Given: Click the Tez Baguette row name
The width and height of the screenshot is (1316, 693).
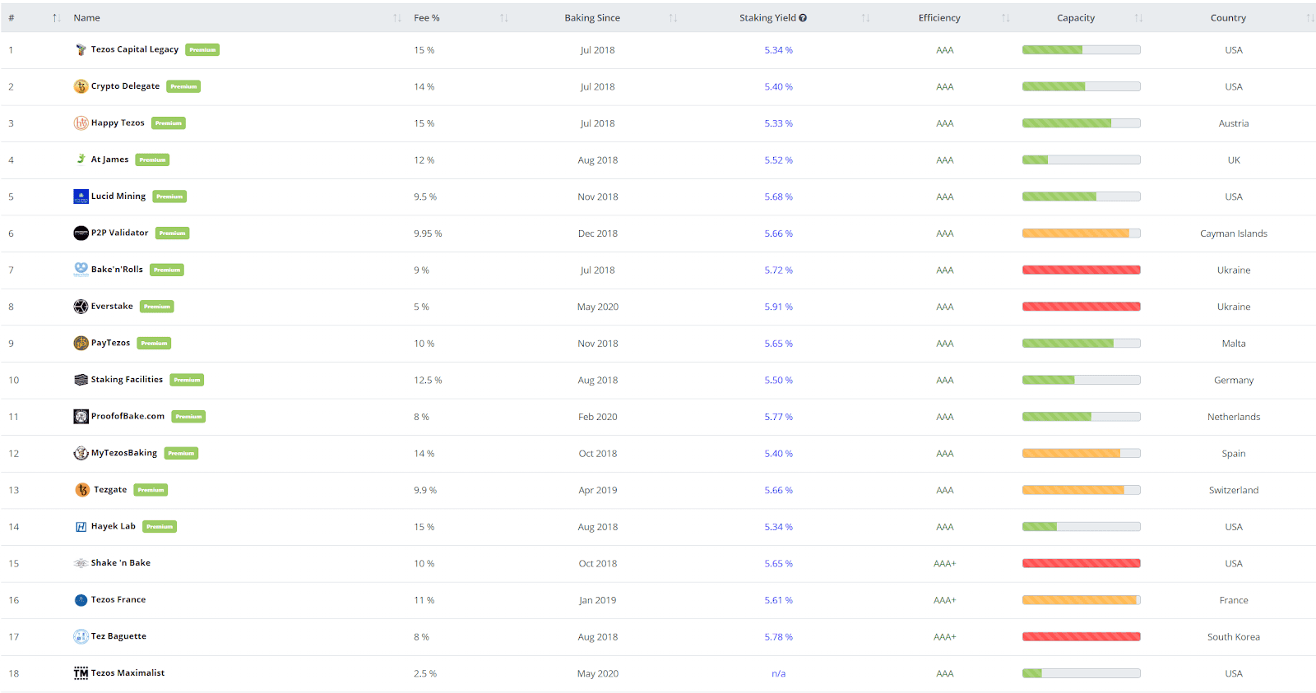Looking at the screenshot, I should (x=118, y=636).
